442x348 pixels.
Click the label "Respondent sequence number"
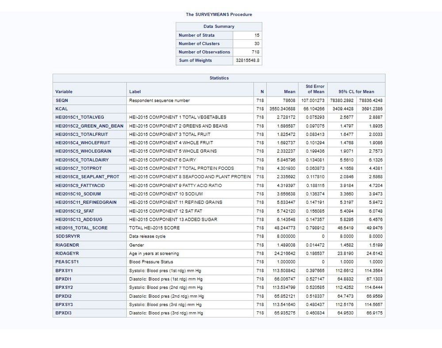coord(159,100)
